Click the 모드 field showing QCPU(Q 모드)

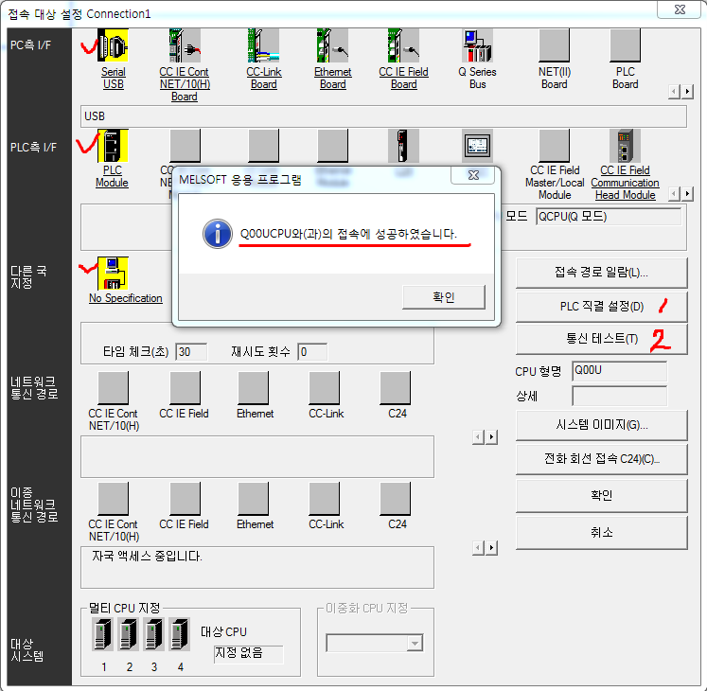click(x=609, y=217)
